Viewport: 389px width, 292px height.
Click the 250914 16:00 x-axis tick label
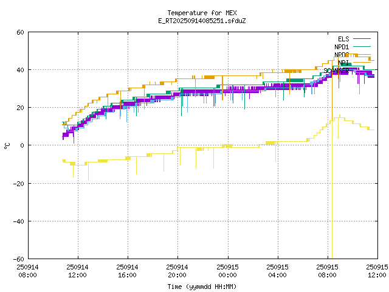(x=127, y=271)
